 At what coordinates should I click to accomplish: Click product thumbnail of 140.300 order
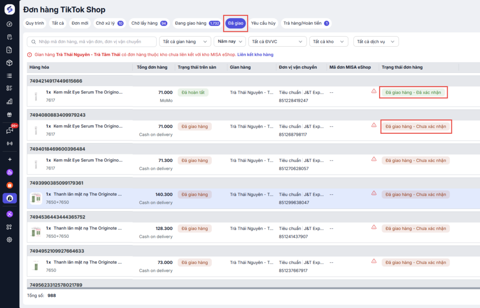click(36, 198)
